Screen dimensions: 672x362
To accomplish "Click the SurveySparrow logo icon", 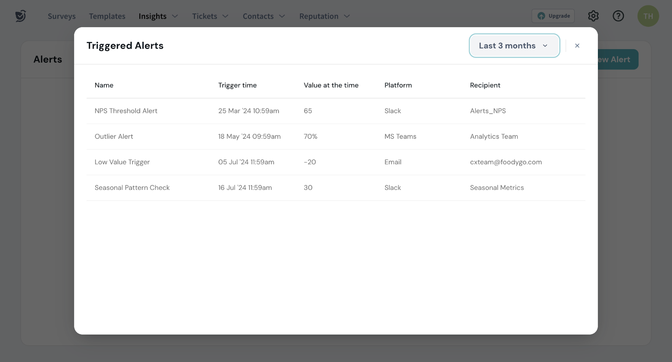I will [21, 16].
